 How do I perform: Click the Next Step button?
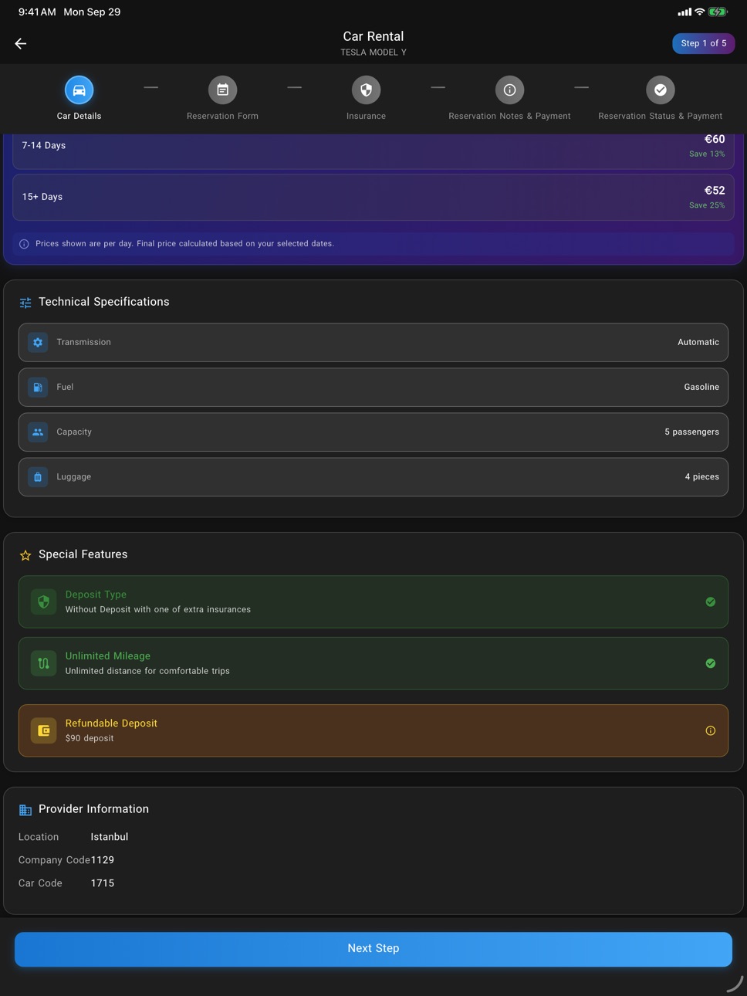pyautogui.click(x=373, y=949)
